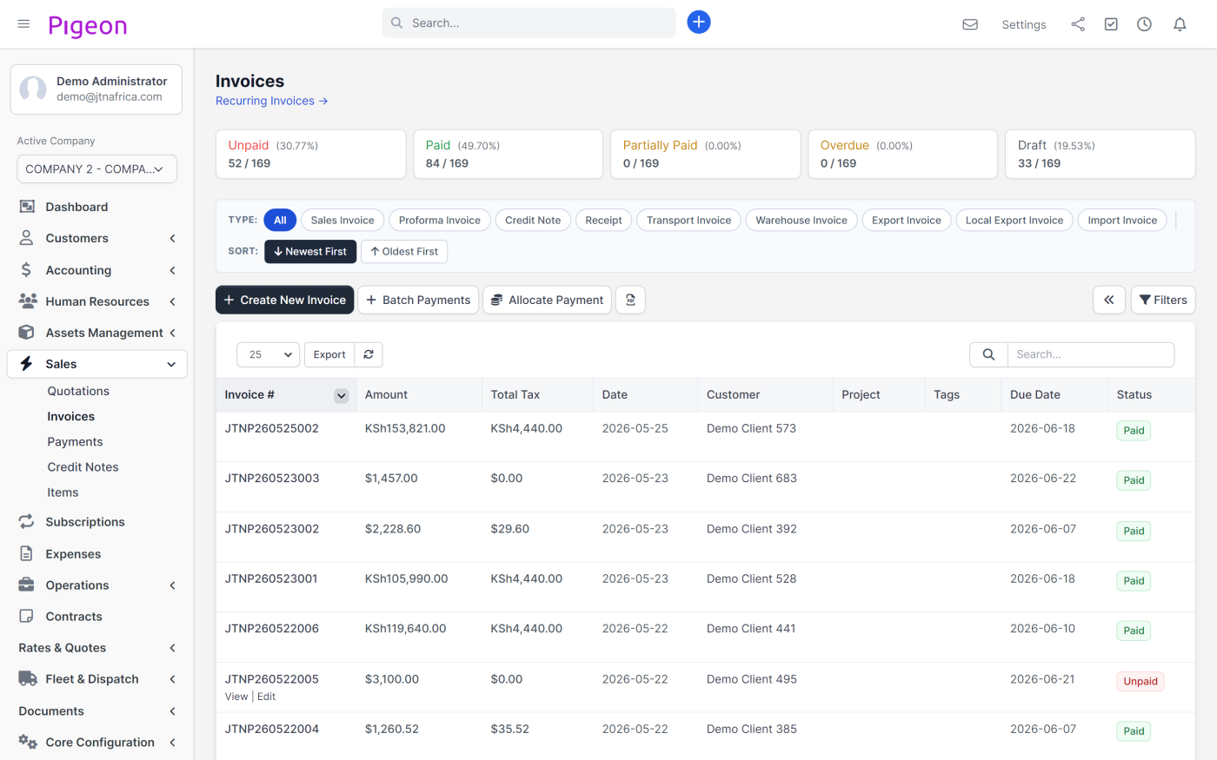Select the Sales Invoice type filter
This screenshot has height=760, width=1217.
click(342, 221)
